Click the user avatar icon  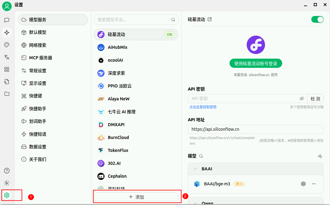[x=7, y=6]
